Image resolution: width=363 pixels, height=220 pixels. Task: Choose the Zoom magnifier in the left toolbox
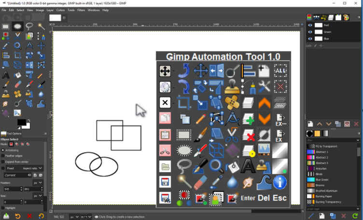(17, 45)
